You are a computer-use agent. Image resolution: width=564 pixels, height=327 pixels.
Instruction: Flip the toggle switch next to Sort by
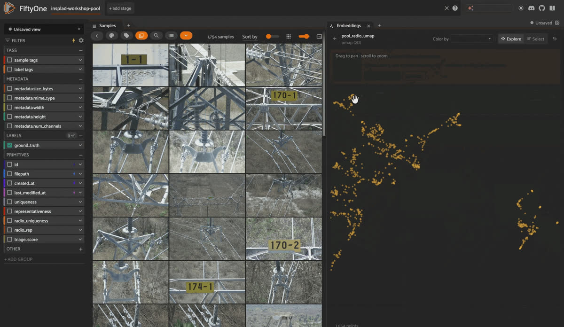click(272, 37)
